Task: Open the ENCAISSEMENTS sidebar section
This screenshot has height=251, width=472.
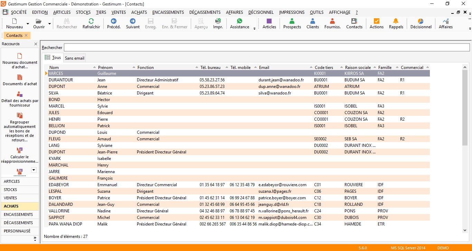Action: click(x=20, y=214)
